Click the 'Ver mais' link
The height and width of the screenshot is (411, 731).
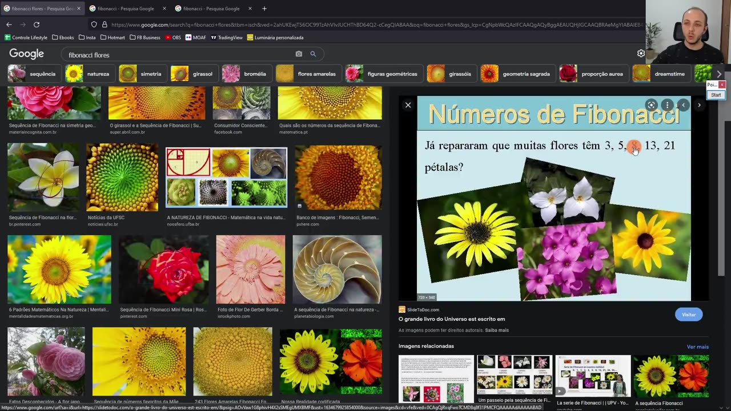697,346
